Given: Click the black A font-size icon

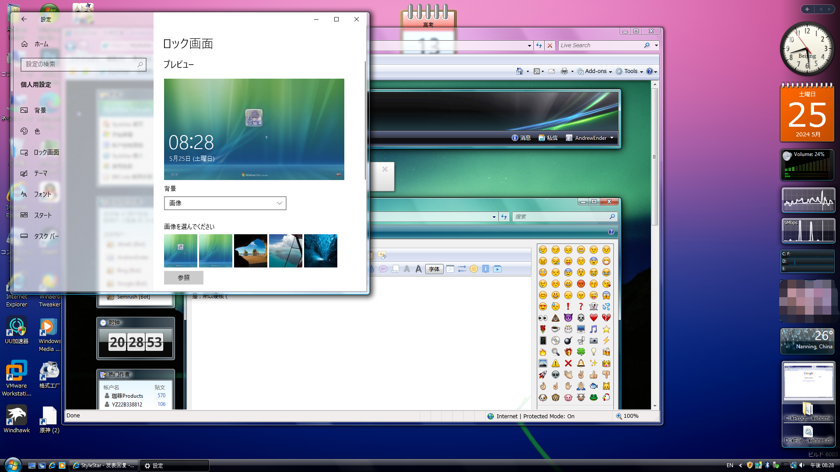Looking at the screenshot, I should click(418, 269).
